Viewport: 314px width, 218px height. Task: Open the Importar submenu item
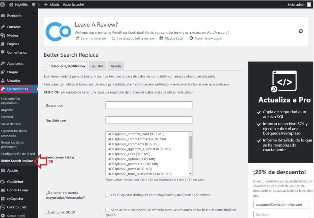click(x=7, y=110)
